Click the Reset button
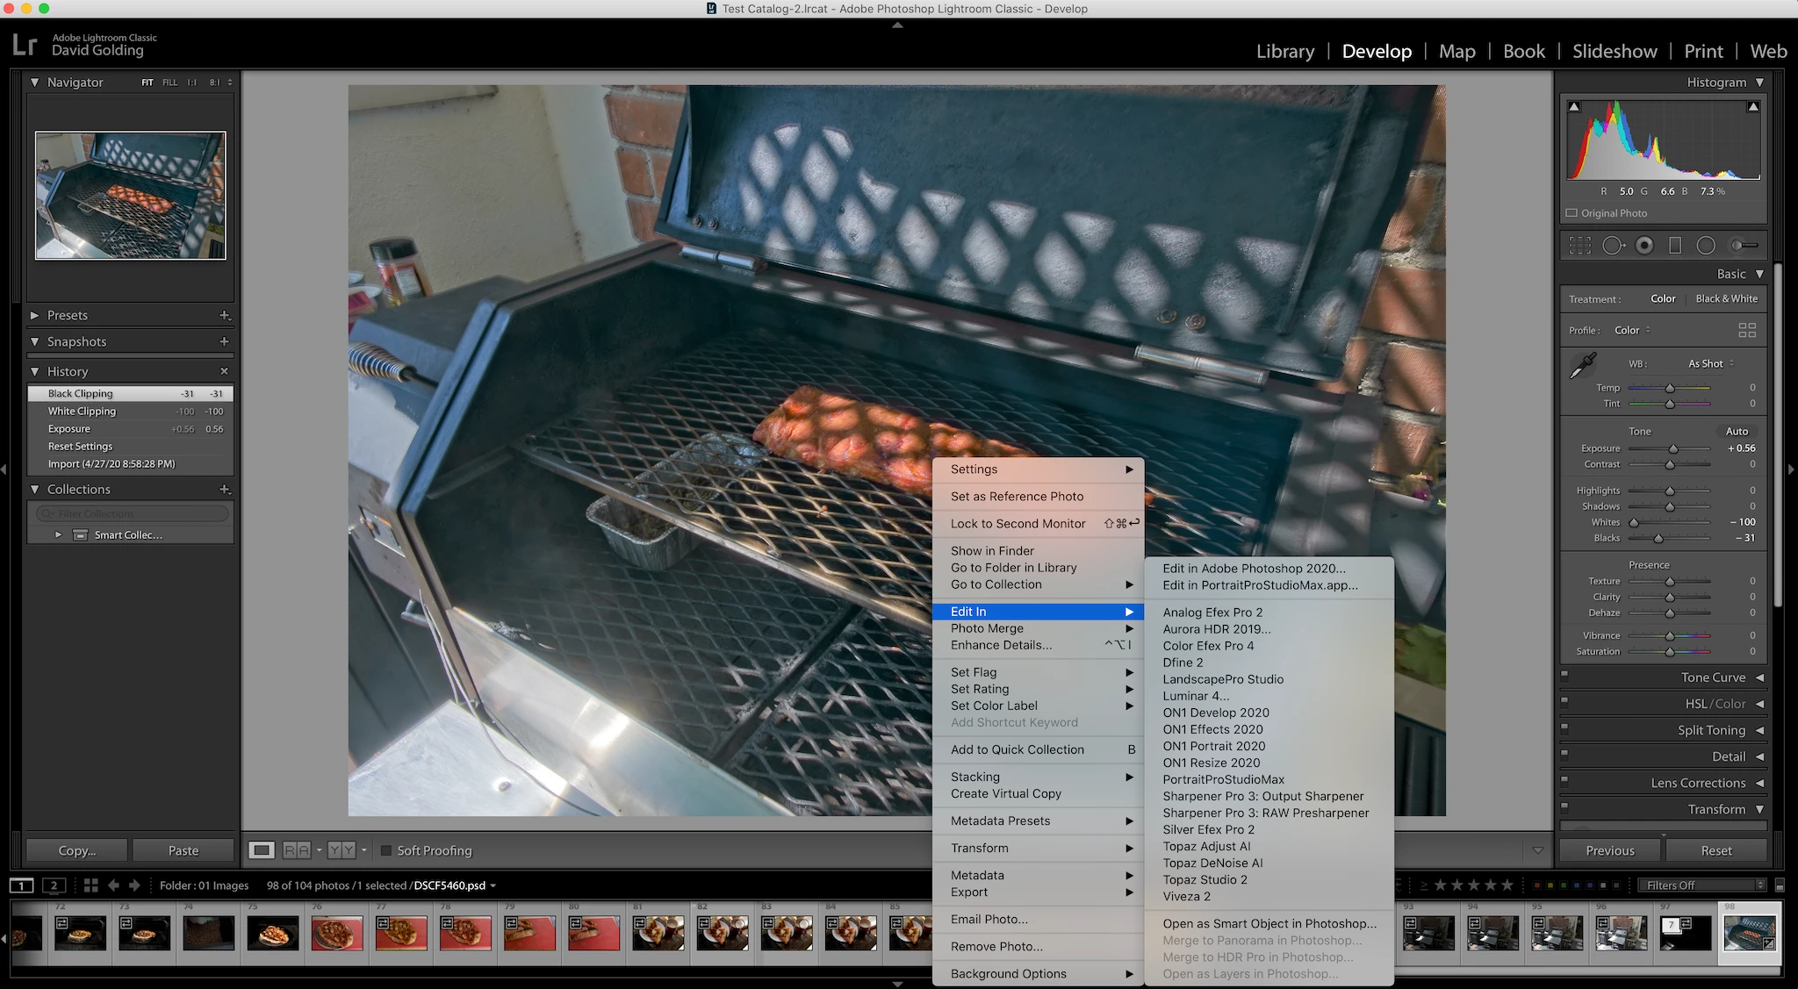Screen dimensions: 1798x989 pos(1715,850)
